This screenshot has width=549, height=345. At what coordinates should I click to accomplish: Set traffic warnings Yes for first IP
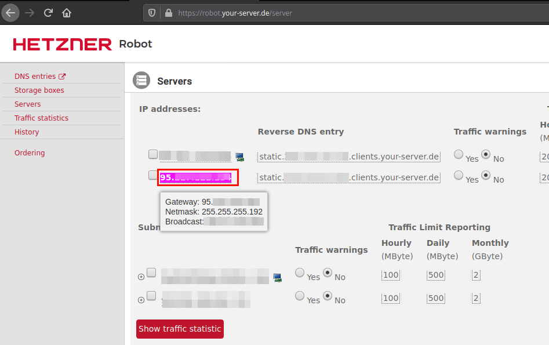click(x=459, y=154)
